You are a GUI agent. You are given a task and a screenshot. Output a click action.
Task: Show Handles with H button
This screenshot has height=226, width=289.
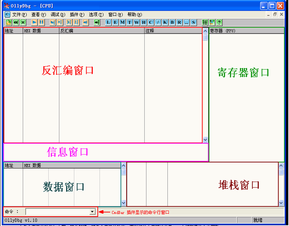(144, 23)
